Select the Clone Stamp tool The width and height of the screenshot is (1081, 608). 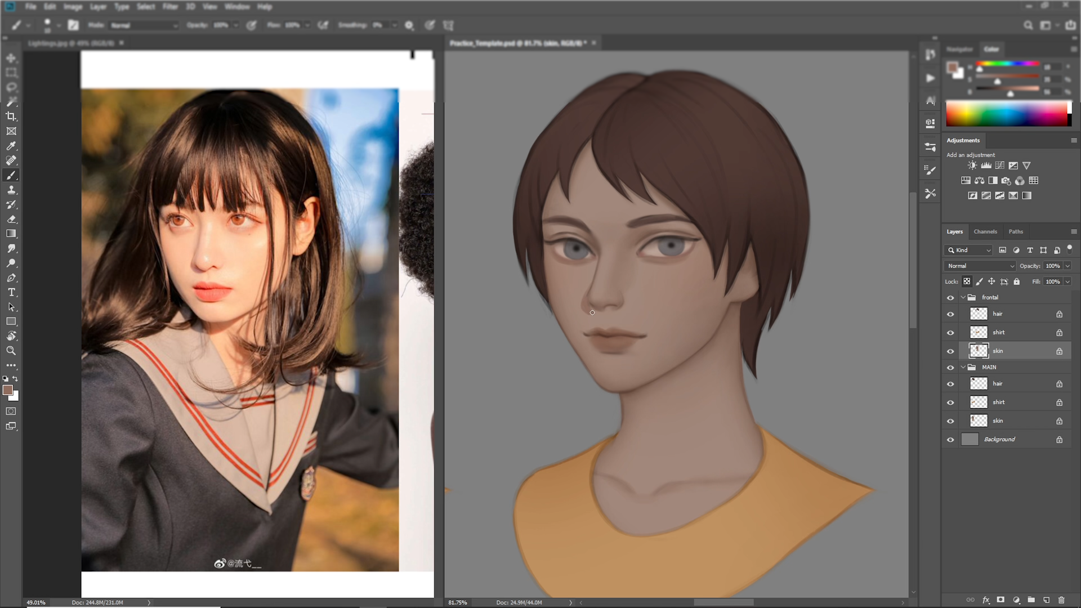click(11, 190)
